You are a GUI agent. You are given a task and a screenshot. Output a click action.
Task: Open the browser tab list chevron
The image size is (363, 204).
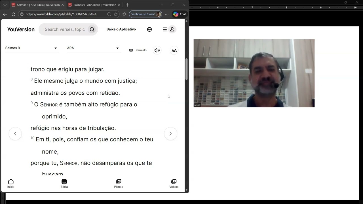pyautogui.click(x=5, y=5)
